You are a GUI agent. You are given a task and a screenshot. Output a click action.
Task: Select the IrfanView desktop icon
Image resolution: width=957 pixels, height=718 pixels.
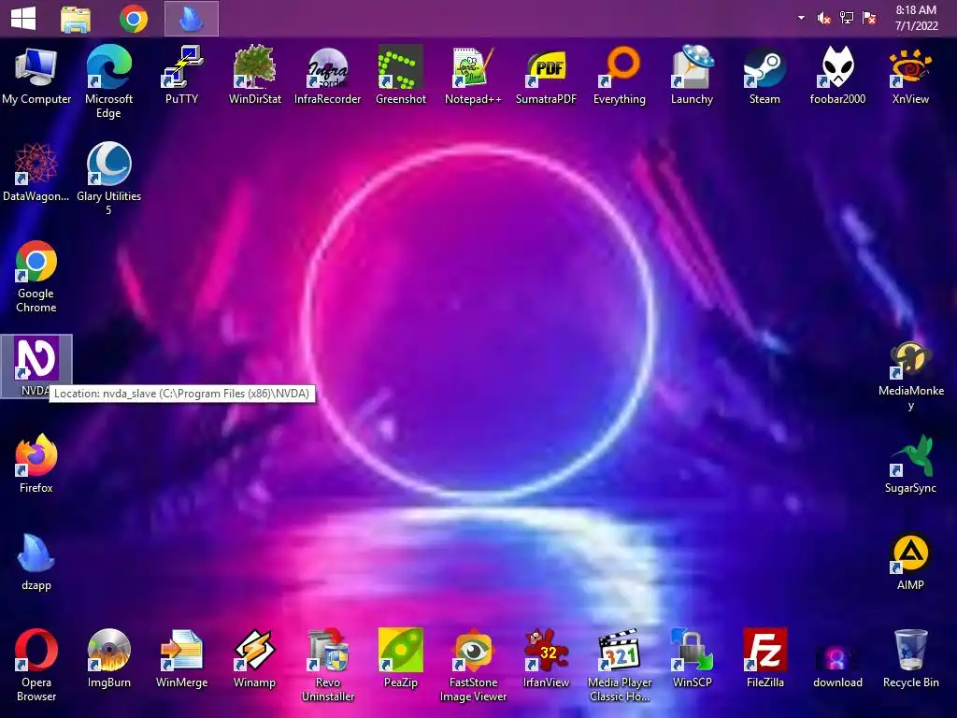pos(546,659)
